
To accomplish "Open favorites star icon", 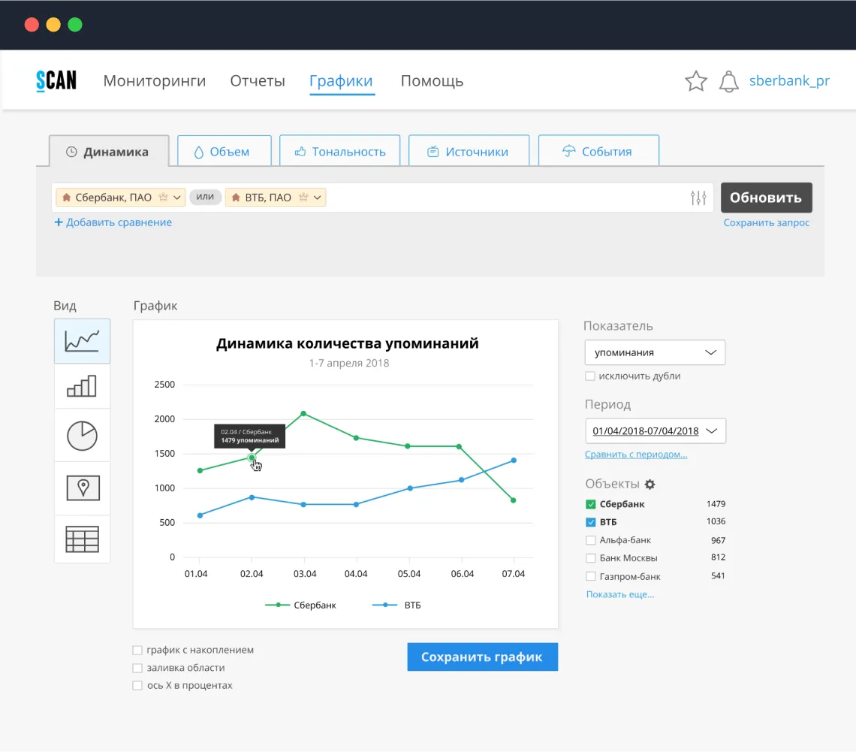I will 695,81.
